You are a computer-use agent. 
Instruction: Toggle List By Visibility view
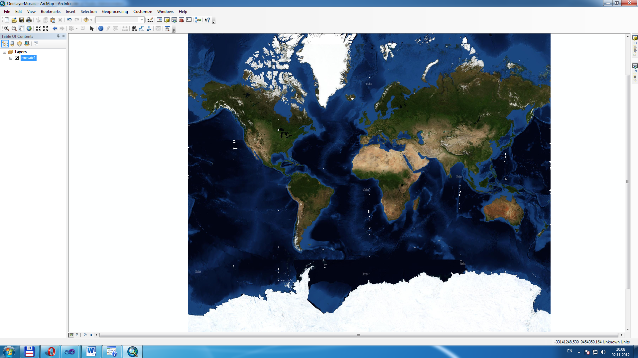[20, 44]
